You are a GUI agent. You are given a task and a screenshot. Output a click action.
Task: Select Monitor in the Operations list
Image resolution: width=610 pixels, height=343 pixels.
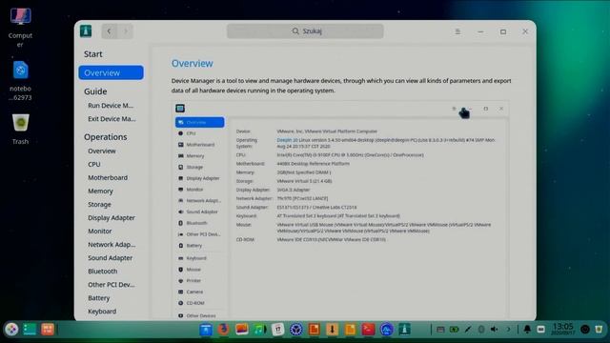pyautogui.click(x=99, y=231)
